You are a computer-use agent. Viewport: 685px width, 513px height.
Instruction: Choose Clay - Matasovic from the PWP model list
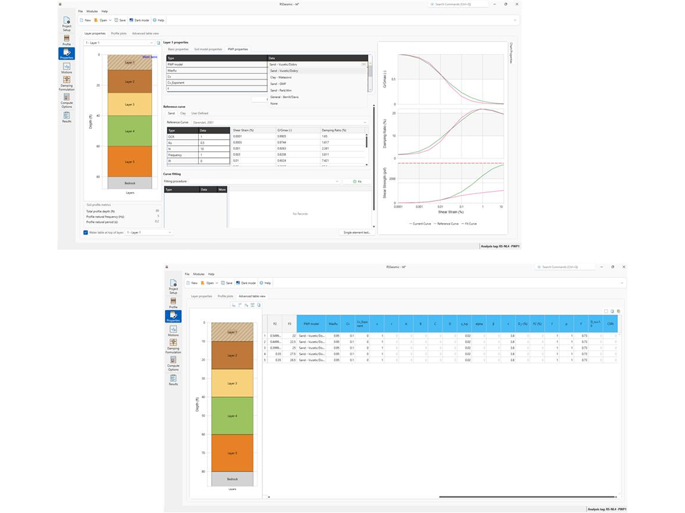tap(282, 77)
